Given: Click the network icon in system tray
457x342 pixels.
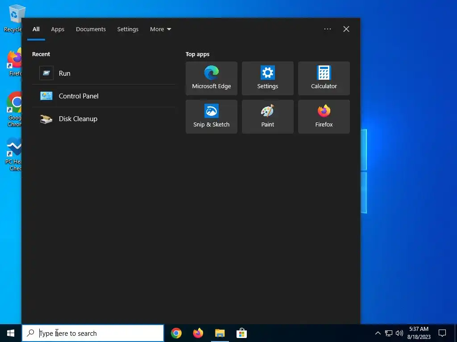Looking at the screenshot, I should (x=389, y=333).
